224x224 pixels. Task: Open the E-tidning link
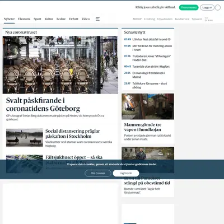pyautogui.click(x=150, y=19)
